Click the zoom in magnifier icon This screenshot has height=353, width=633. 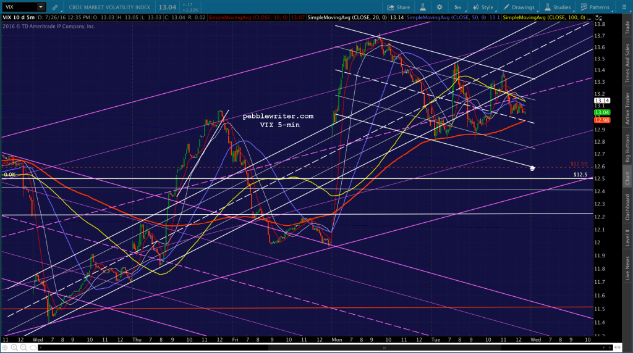pos(14,347)
